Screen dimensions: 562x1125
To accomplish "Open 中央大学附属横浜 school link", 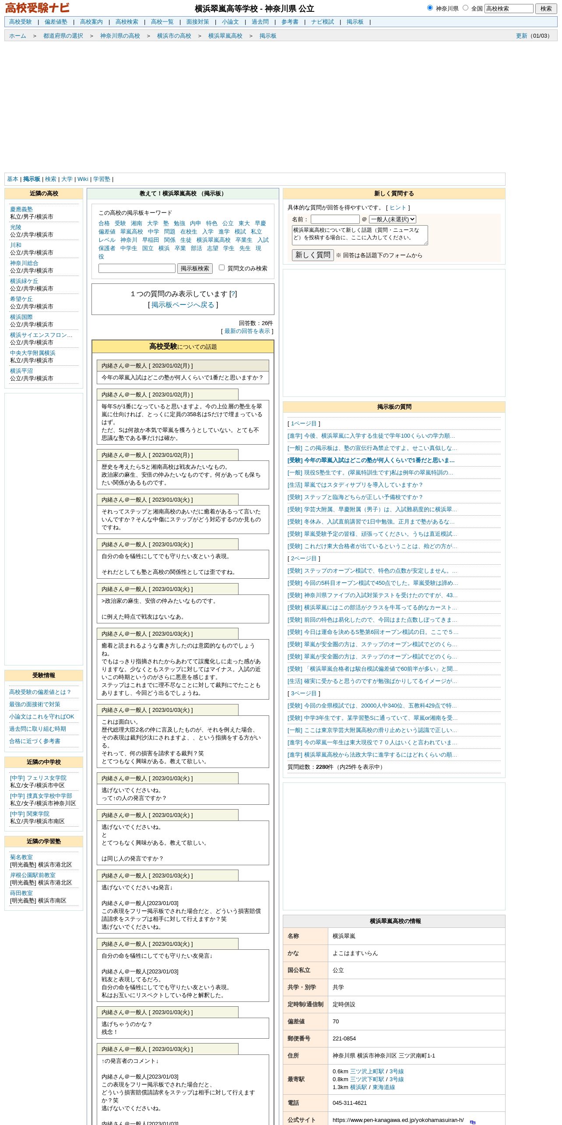I will [33, 353].
